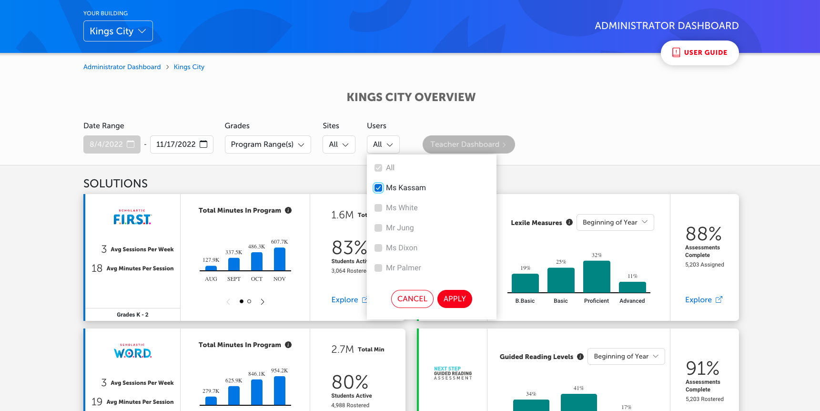
Task: Click the Scholastic F.I.R.S.T. logo
Action: tap(132, 217)
